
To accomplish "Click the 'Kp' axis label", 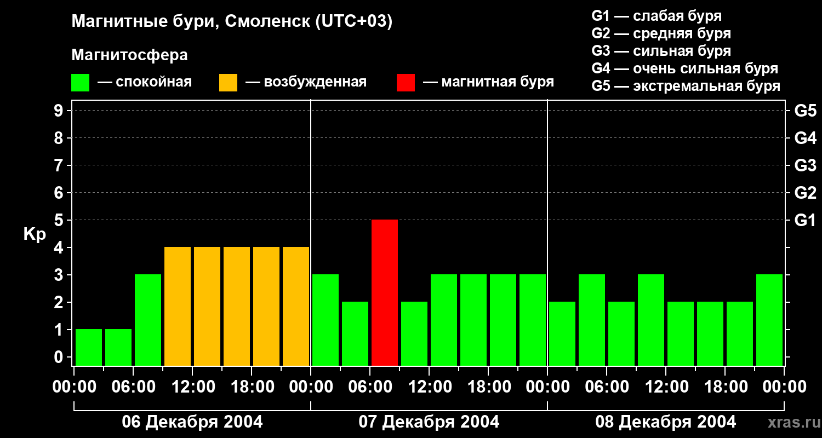I will 35,234.
